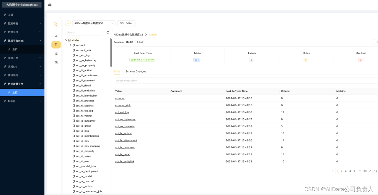Go to the next page with the right arrow
Viewport: 378px width, 195px height.
click(370, 171)
